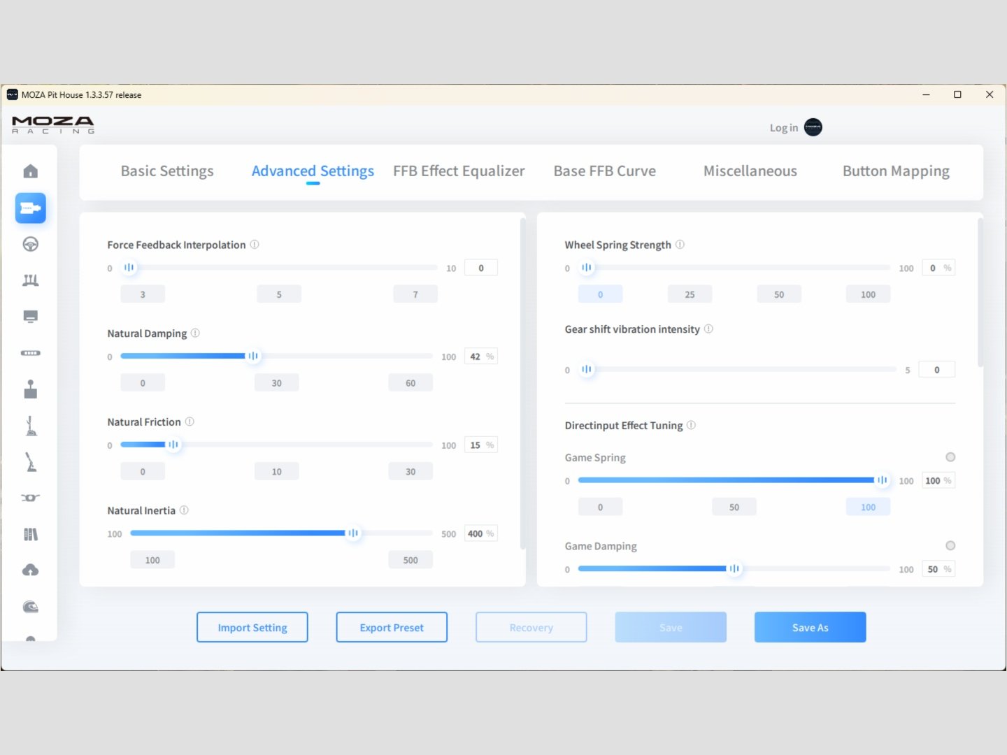Screen dimensions: 1007x755
Task: Open the dash display icon in sidebar
Action: pos(30,317)
